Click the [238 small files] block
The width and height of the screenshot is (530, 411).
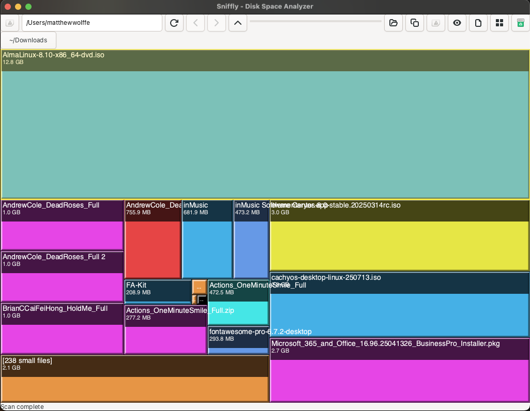point(134,388)
